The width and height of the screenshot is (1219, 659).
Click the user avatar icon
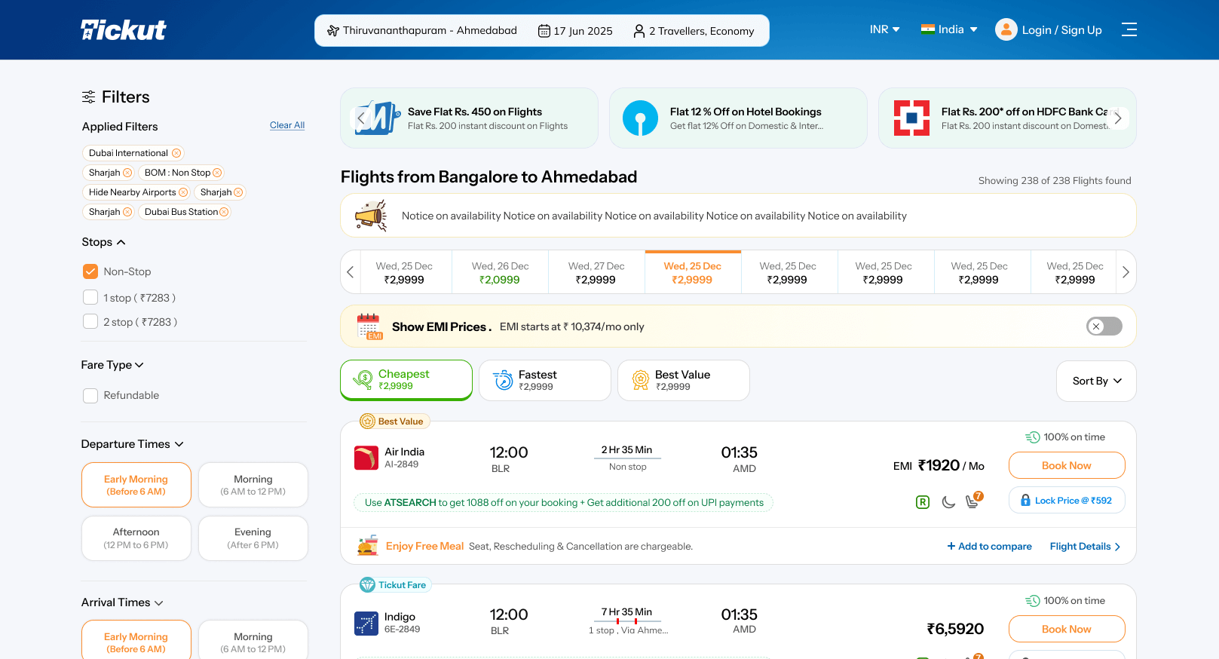click(x=1006, y=29)
